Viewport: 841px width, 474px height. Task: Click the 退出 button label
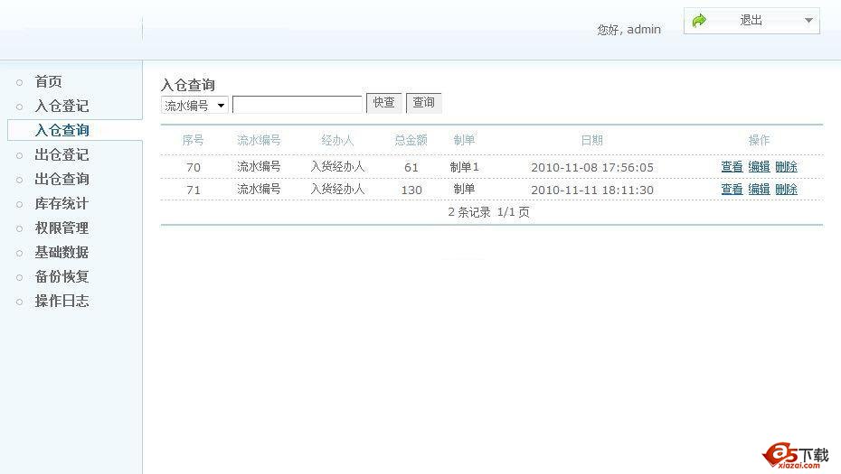(751, 21)
